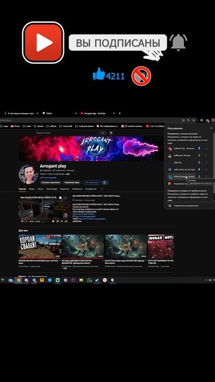Open new browser tab with plus button
Screen dimensions: 215x382
click(119, 113)
